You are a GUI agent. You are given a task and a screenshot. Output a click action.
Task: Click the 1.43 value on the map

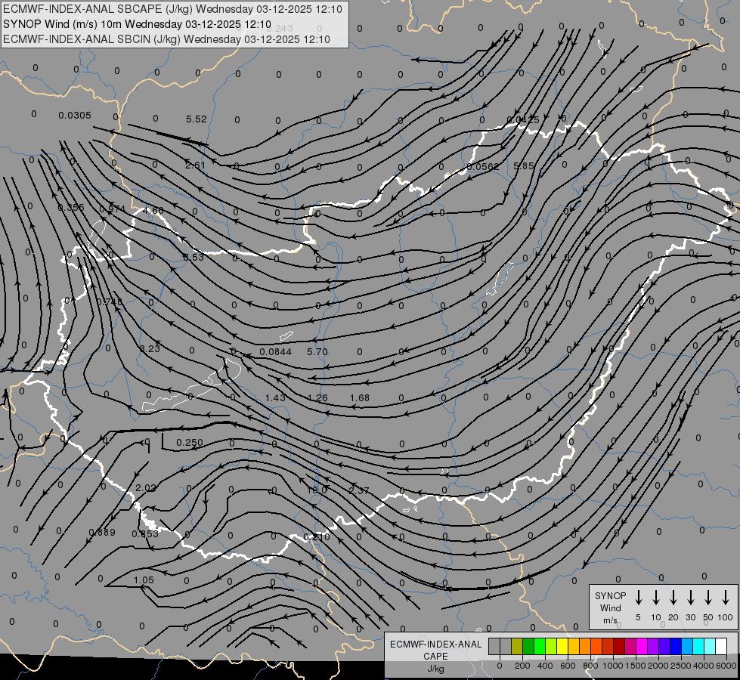(275, 398)
